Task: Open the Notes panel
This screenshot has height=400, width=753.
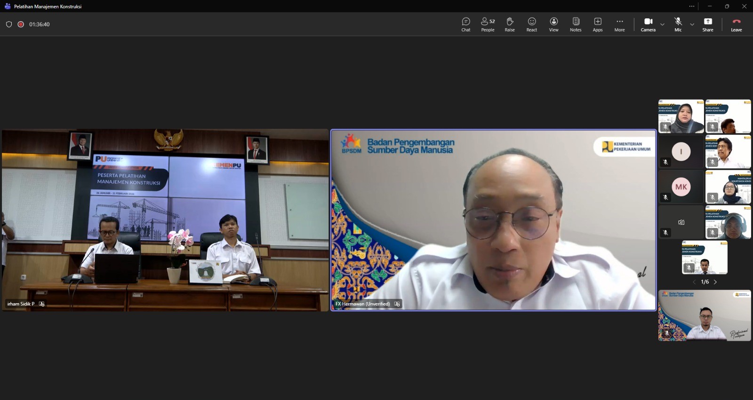Action: (576, 24)
